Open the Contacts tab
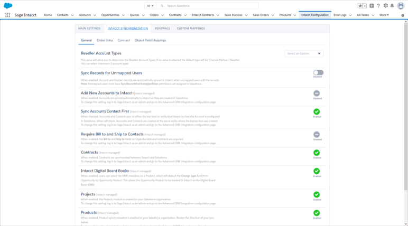Image resolution: width=408 pixels, height=226 pixels. tap(62, 15)
